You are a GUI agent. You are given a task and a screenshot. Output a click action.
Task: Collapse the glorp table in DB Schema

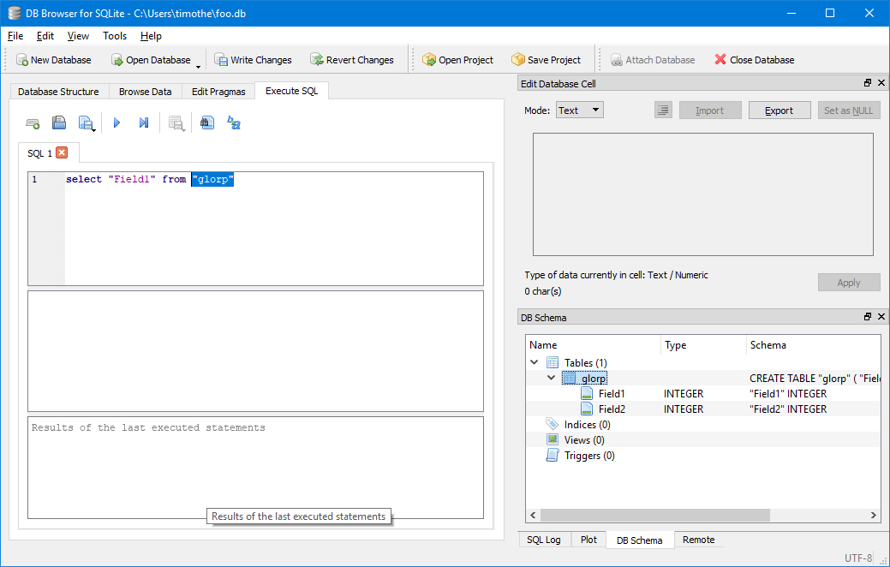pos(552,378)
